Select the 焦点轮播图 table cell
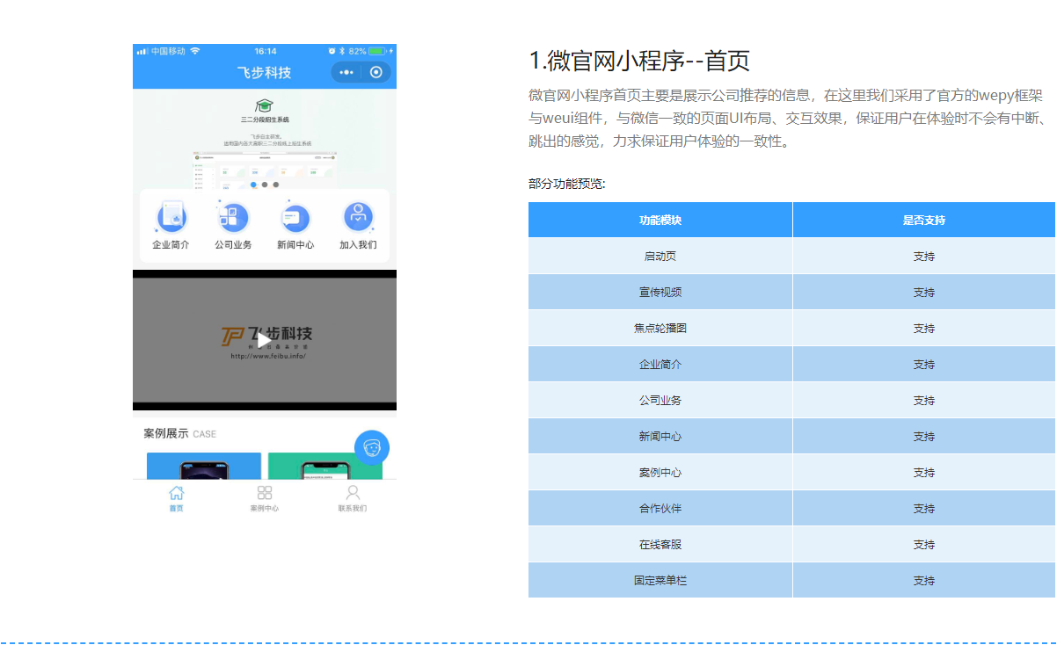This screenshot has height=645, width=1057. coord(660,329)
